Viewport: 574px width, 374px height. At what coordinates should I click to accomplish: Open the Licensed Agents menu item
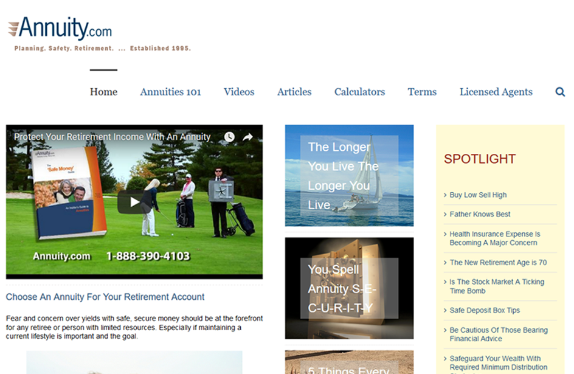(x=496, y=92)
